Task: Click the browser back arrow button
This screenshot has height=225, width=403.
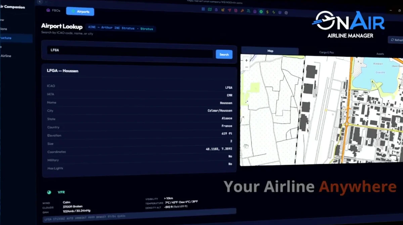Action: (40, 2)
